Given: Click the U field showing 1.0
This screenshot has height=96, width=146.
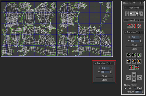Looking at the screenshot, I should pyautogui.click(x=105, y=68).
